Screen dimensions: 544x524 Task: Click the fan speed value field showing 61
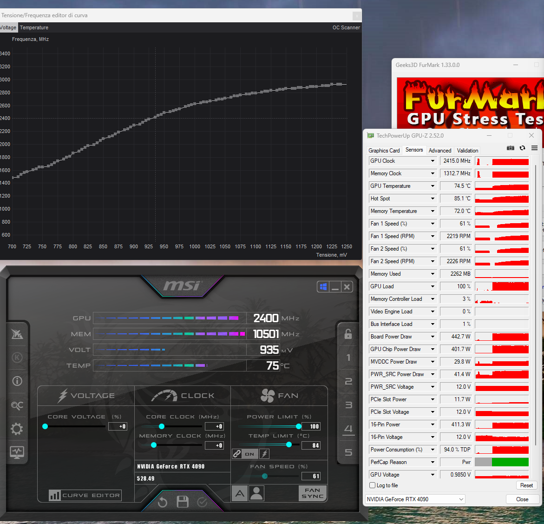point(311,476)
